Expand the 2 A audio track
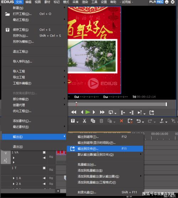 (14, 184)
